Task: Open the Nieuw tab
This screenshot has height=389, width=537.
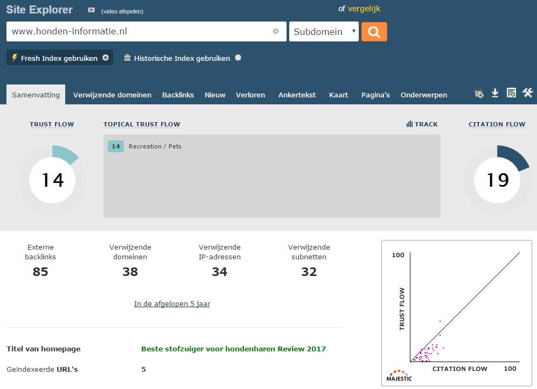Action: point(215,95)
